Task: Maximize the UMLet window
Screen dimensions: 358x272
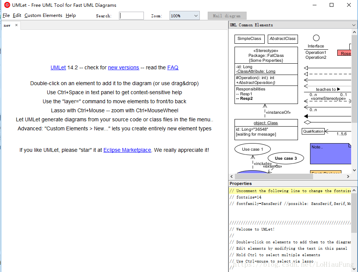Action: (x=332, y=5)
